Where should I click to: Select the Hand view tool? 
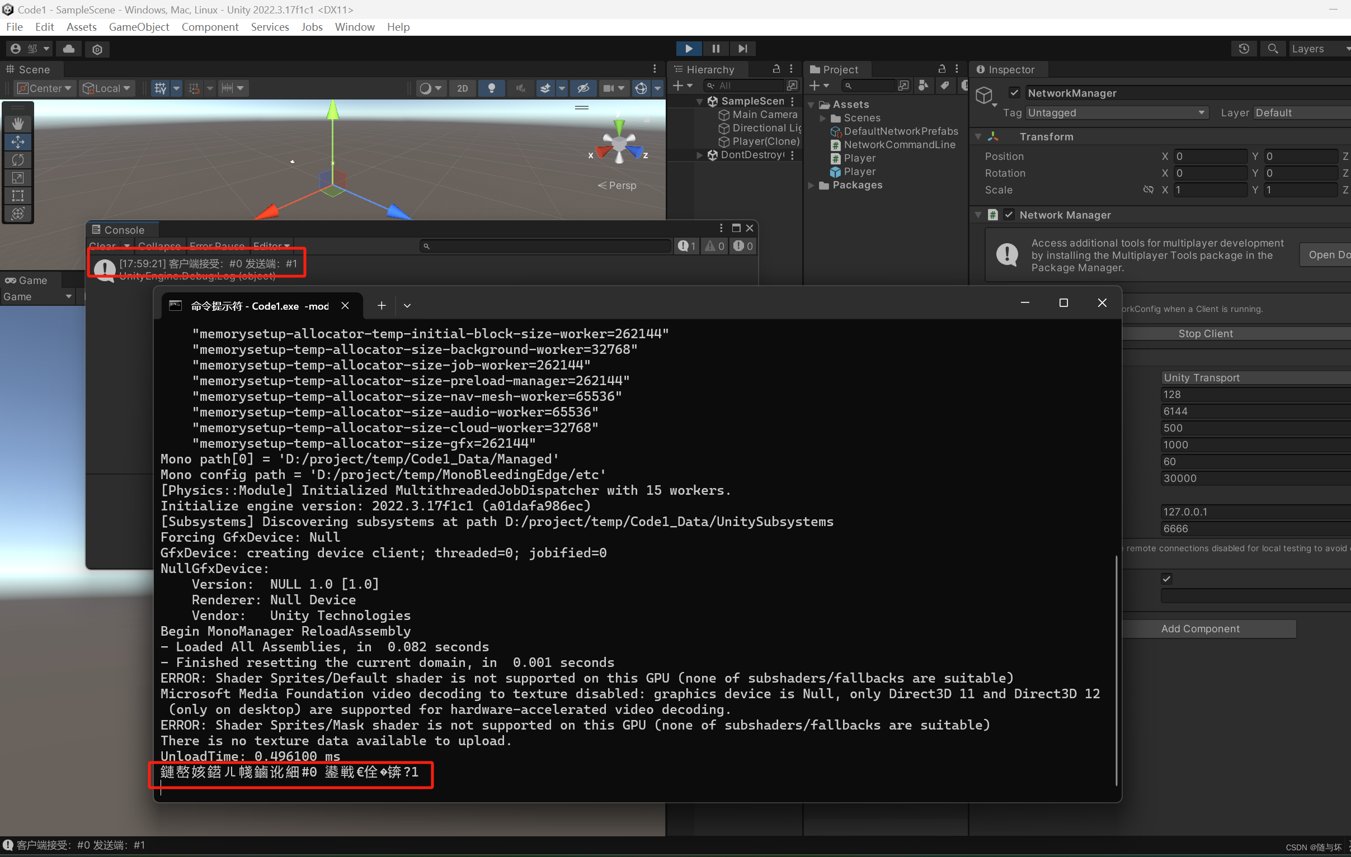click(18, 124)
